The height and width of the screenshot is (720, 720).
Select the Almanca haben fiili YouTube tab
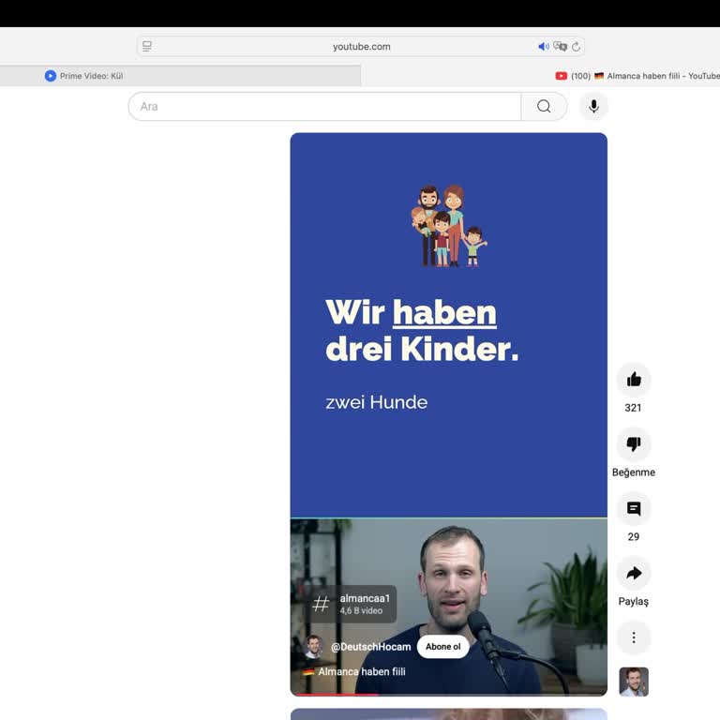click(x=637, y=76)
